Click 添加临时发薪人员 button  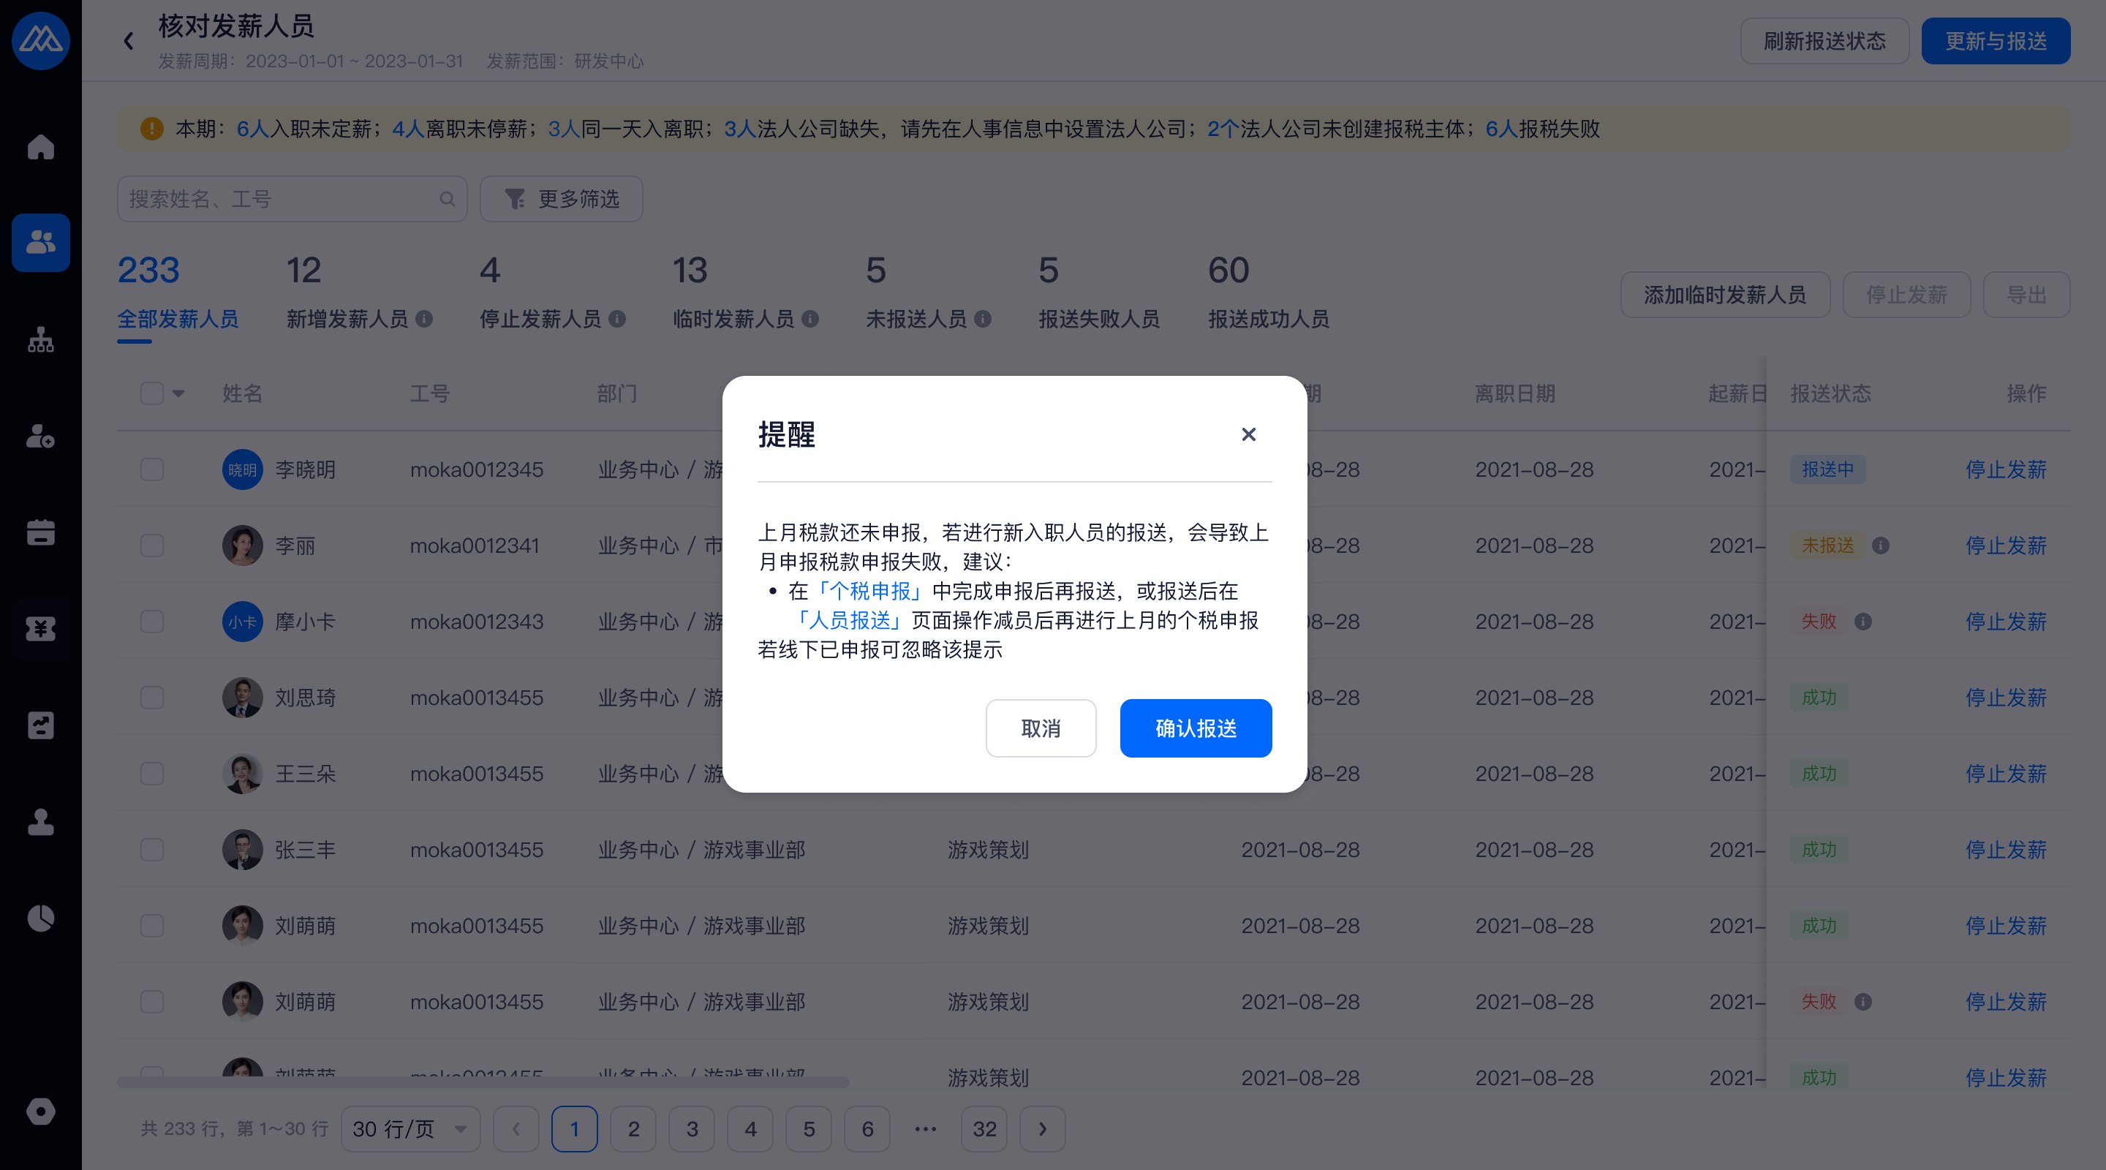(1725, 295)
